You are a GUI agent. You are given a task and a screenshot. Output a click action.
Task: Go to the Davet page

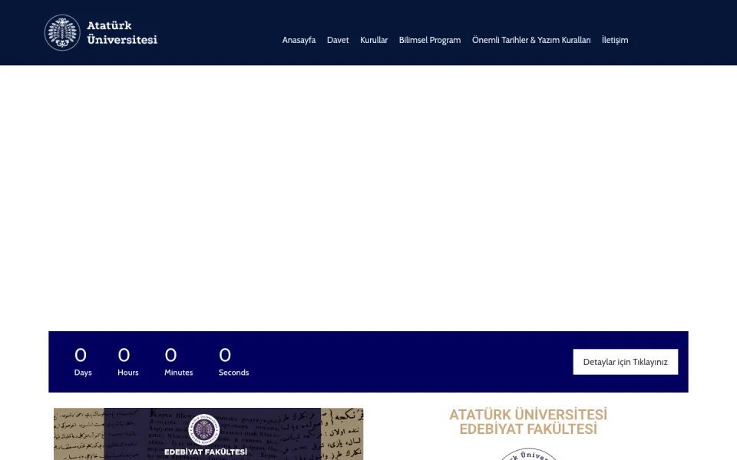tap(338, 40)
